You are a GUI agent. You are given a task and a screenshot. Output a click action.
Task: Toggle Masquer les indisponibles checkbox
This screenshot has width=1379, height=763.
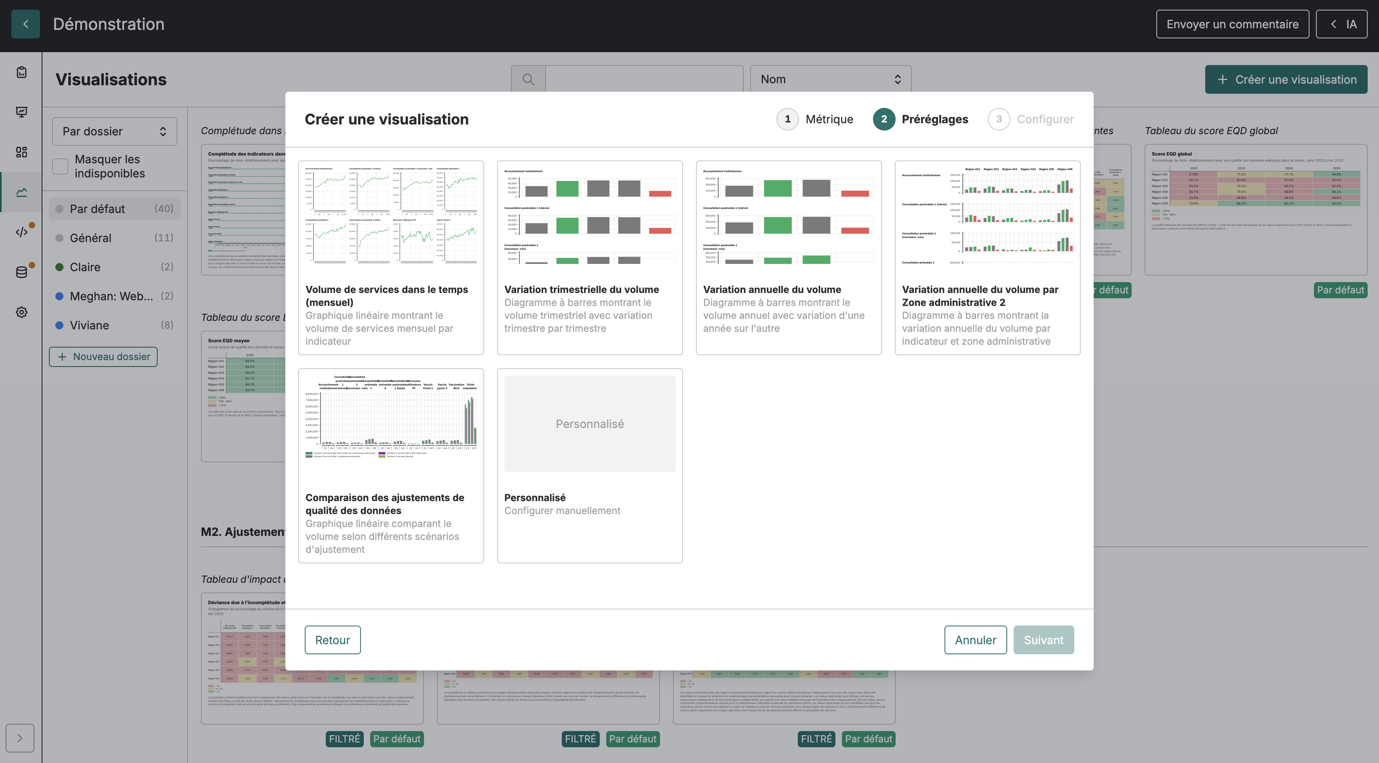61,166
